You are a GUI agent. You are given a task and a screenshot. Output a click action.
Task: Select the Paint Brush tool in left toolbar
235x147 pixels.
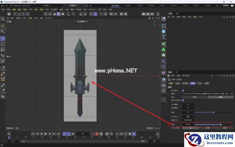(3, 85)
